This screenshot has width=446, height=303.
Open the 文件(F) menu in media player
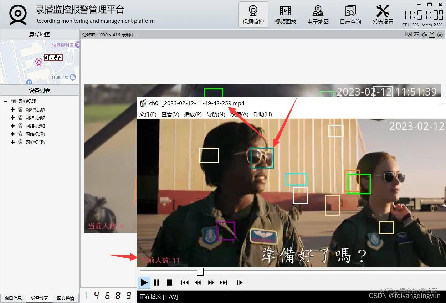tap(148, 114)
